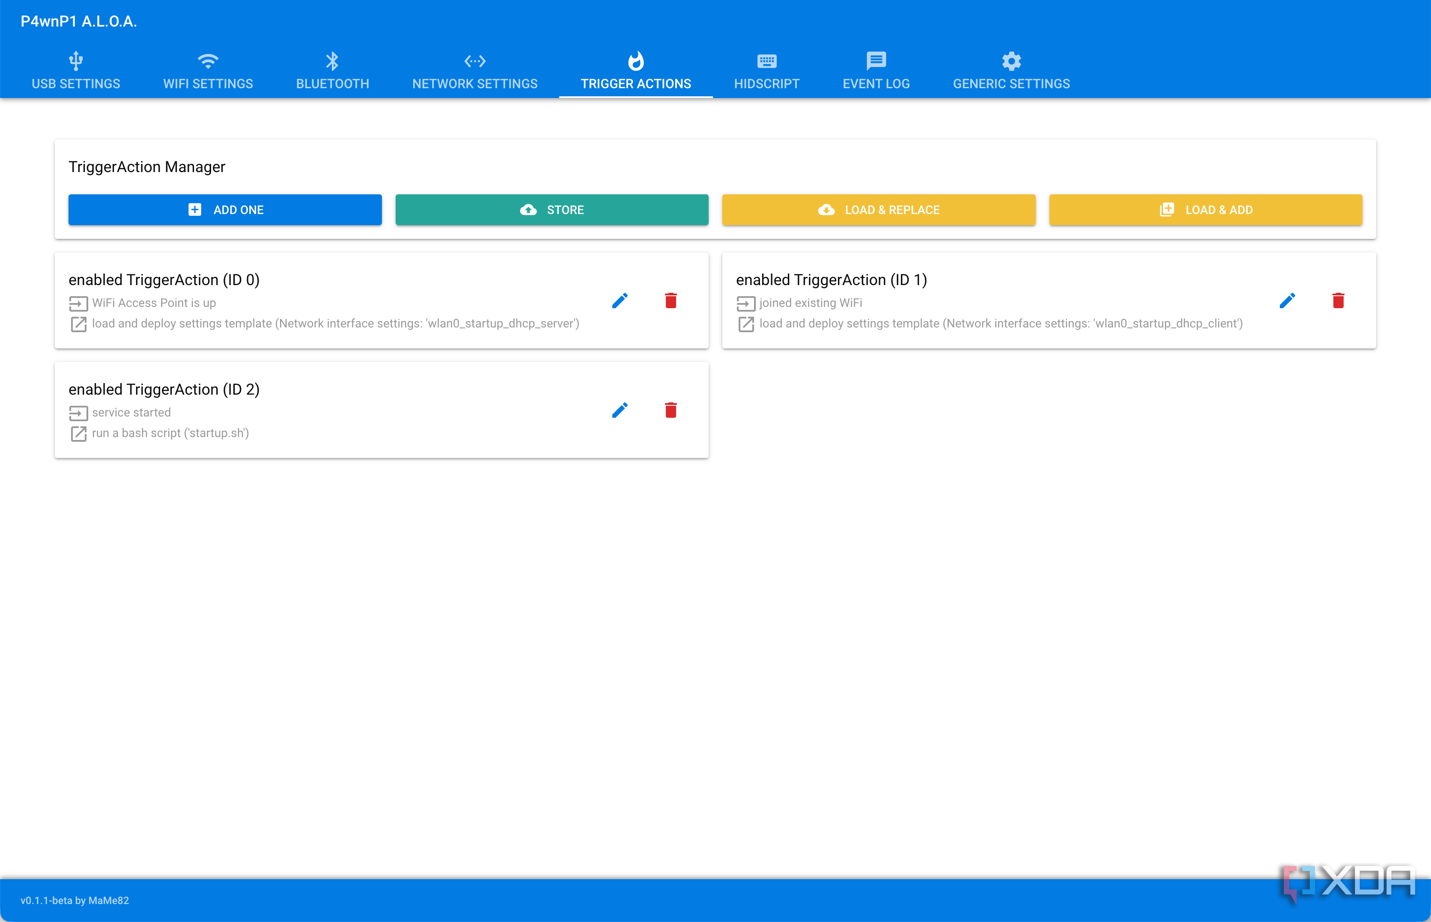Select the Trigger Actions tab

636,71
